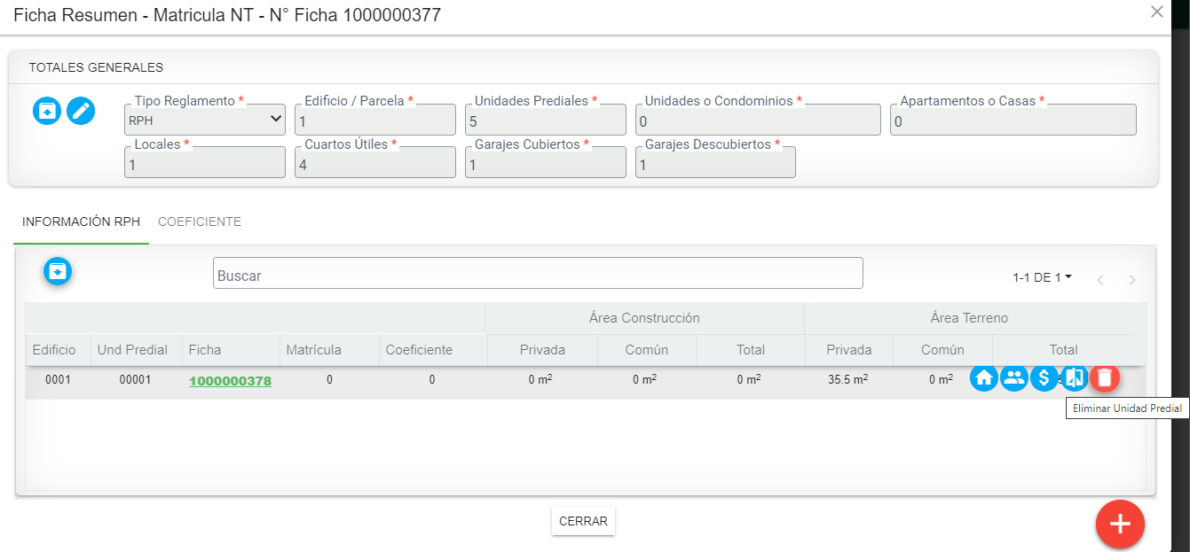
Task: Open ficha link 1000000378
Action: (x=230, y=381)
